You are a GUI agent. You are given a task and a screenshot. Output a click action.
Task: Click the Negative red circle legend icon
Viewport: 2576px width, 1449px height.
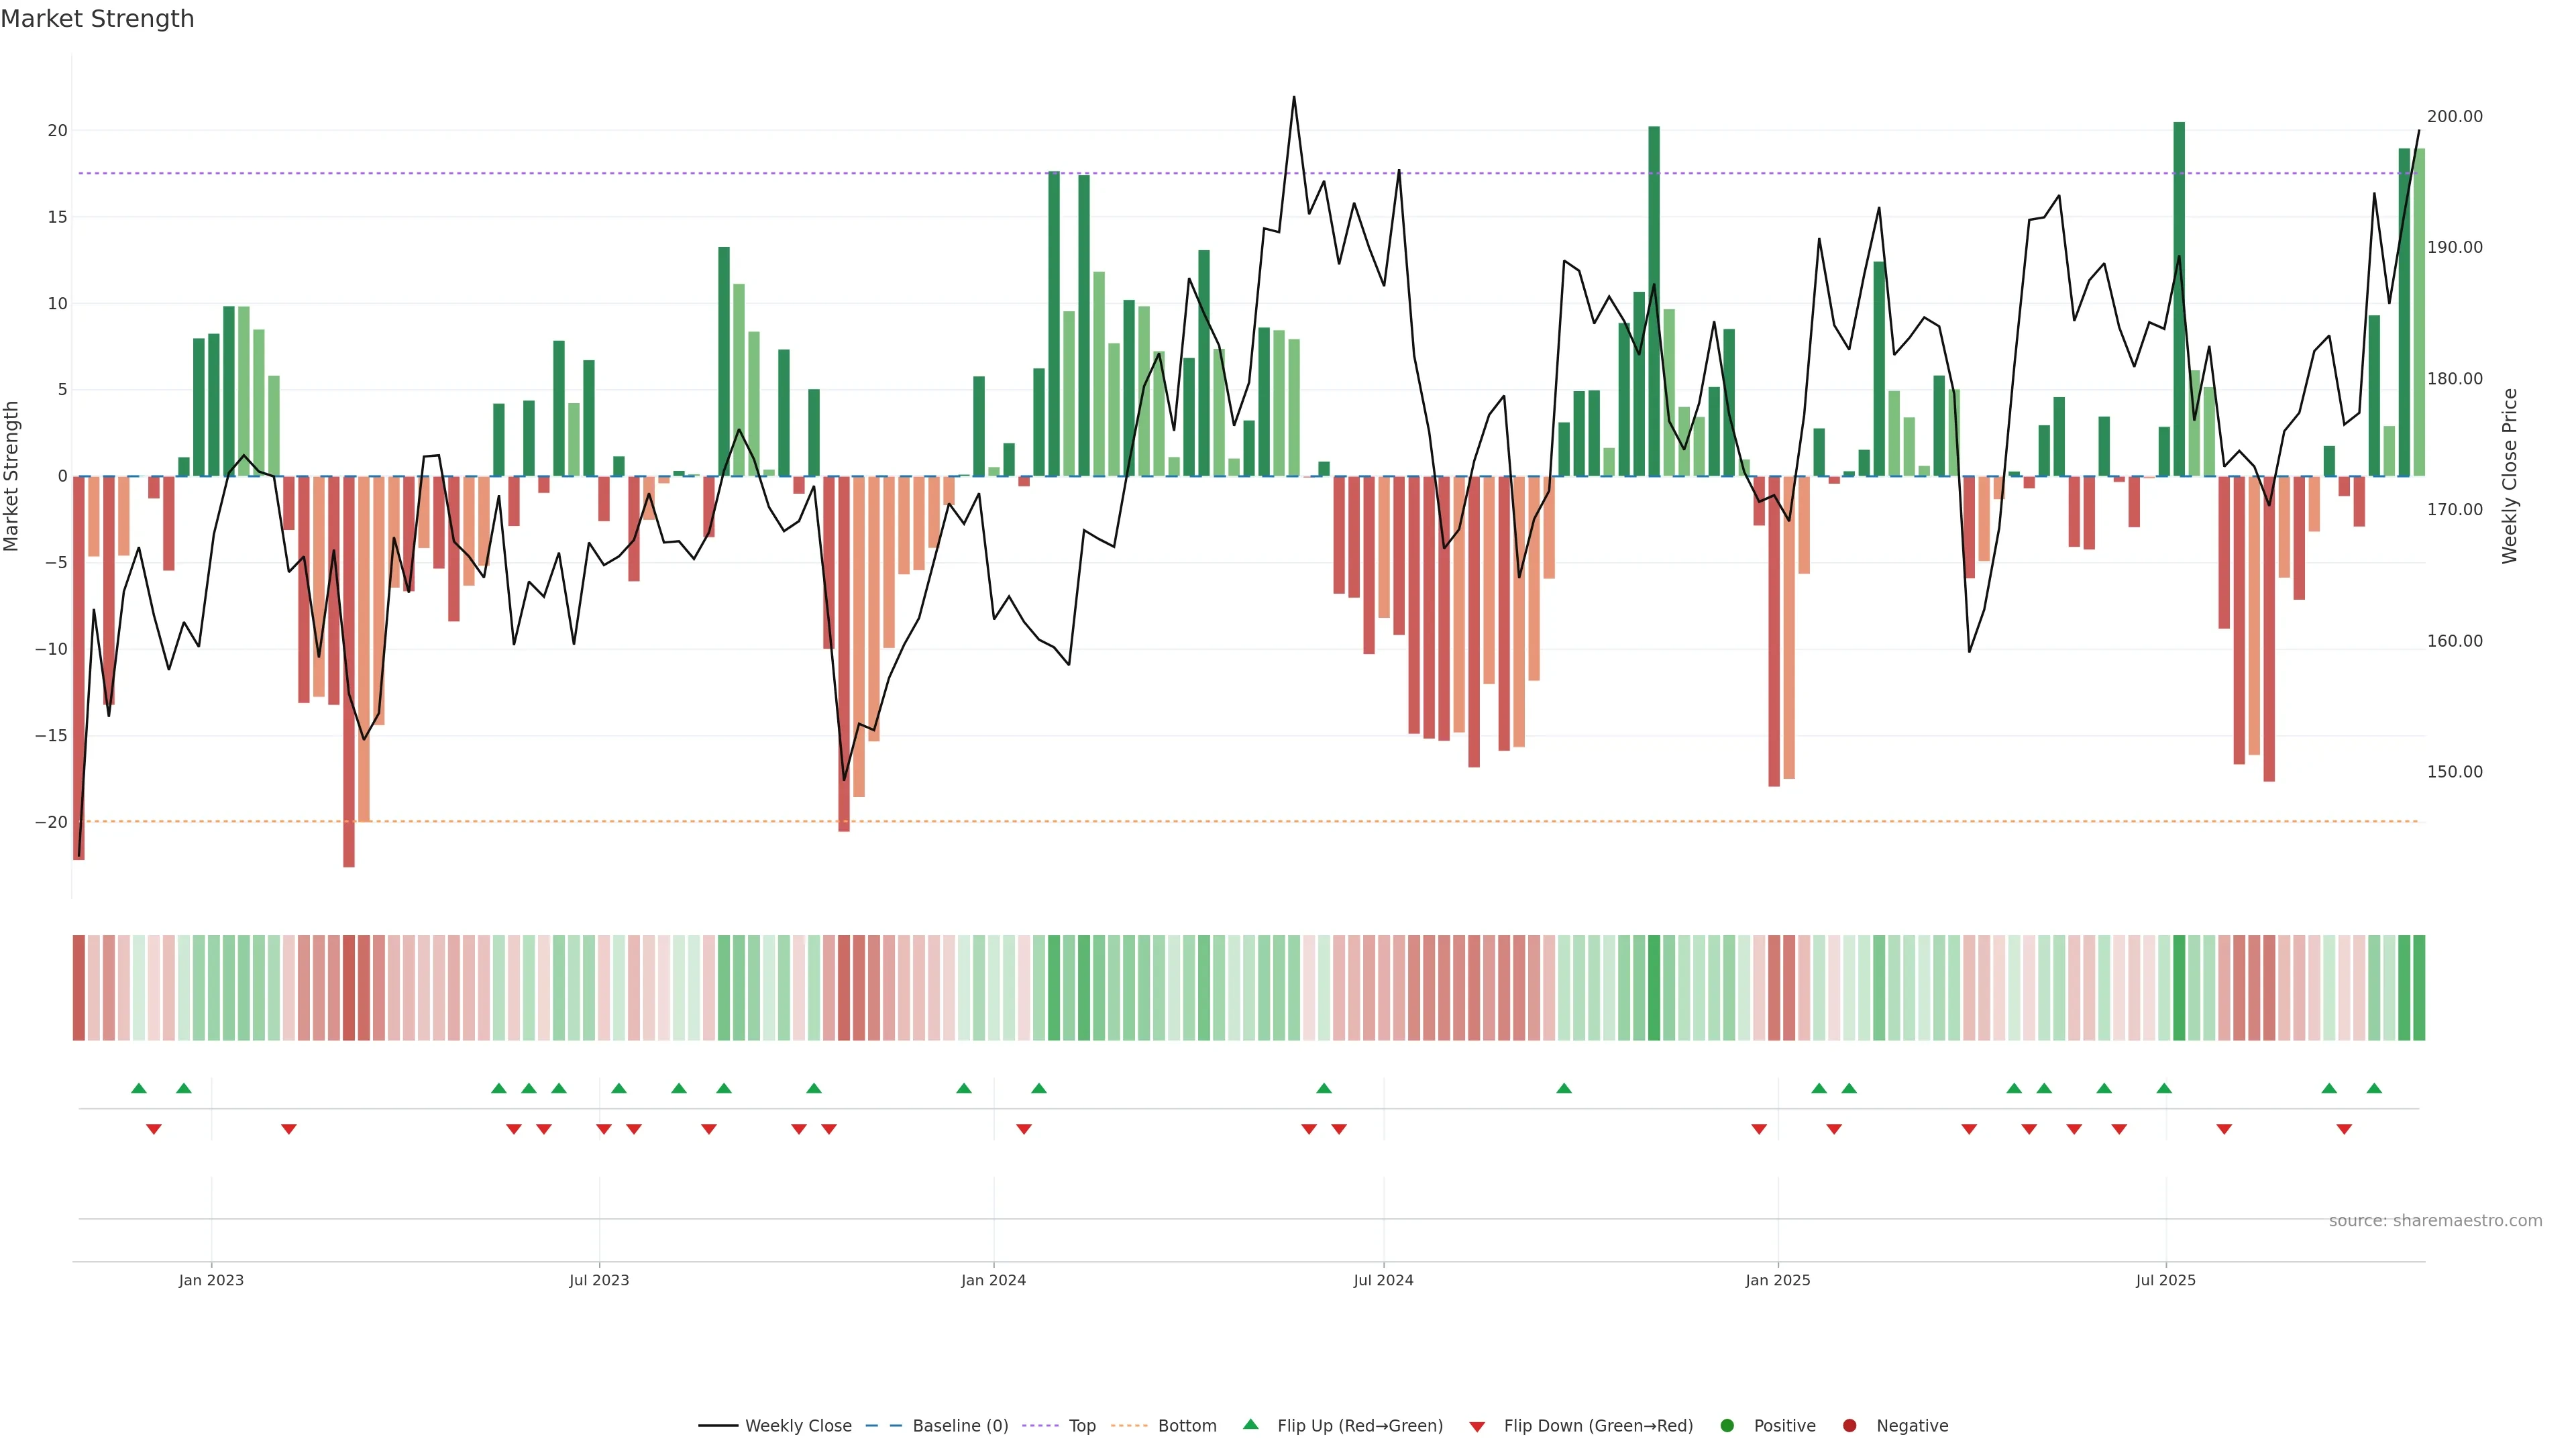[x=1849, y=1425]
